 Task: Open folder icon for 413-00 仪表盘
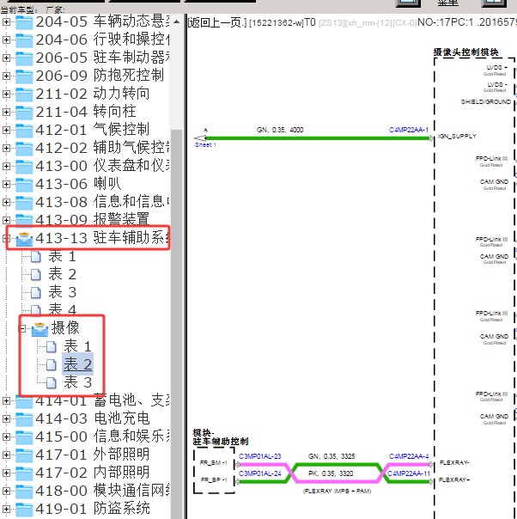click(24, 167)
